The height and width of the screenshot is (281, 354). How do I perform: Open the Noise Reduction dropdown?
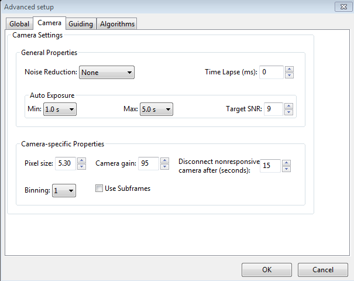[106, 73]
